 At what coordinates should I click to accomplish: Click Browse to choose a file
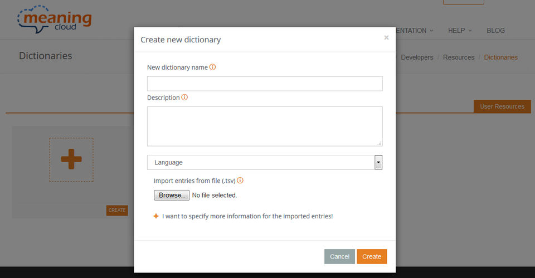(x=171, y=196)
